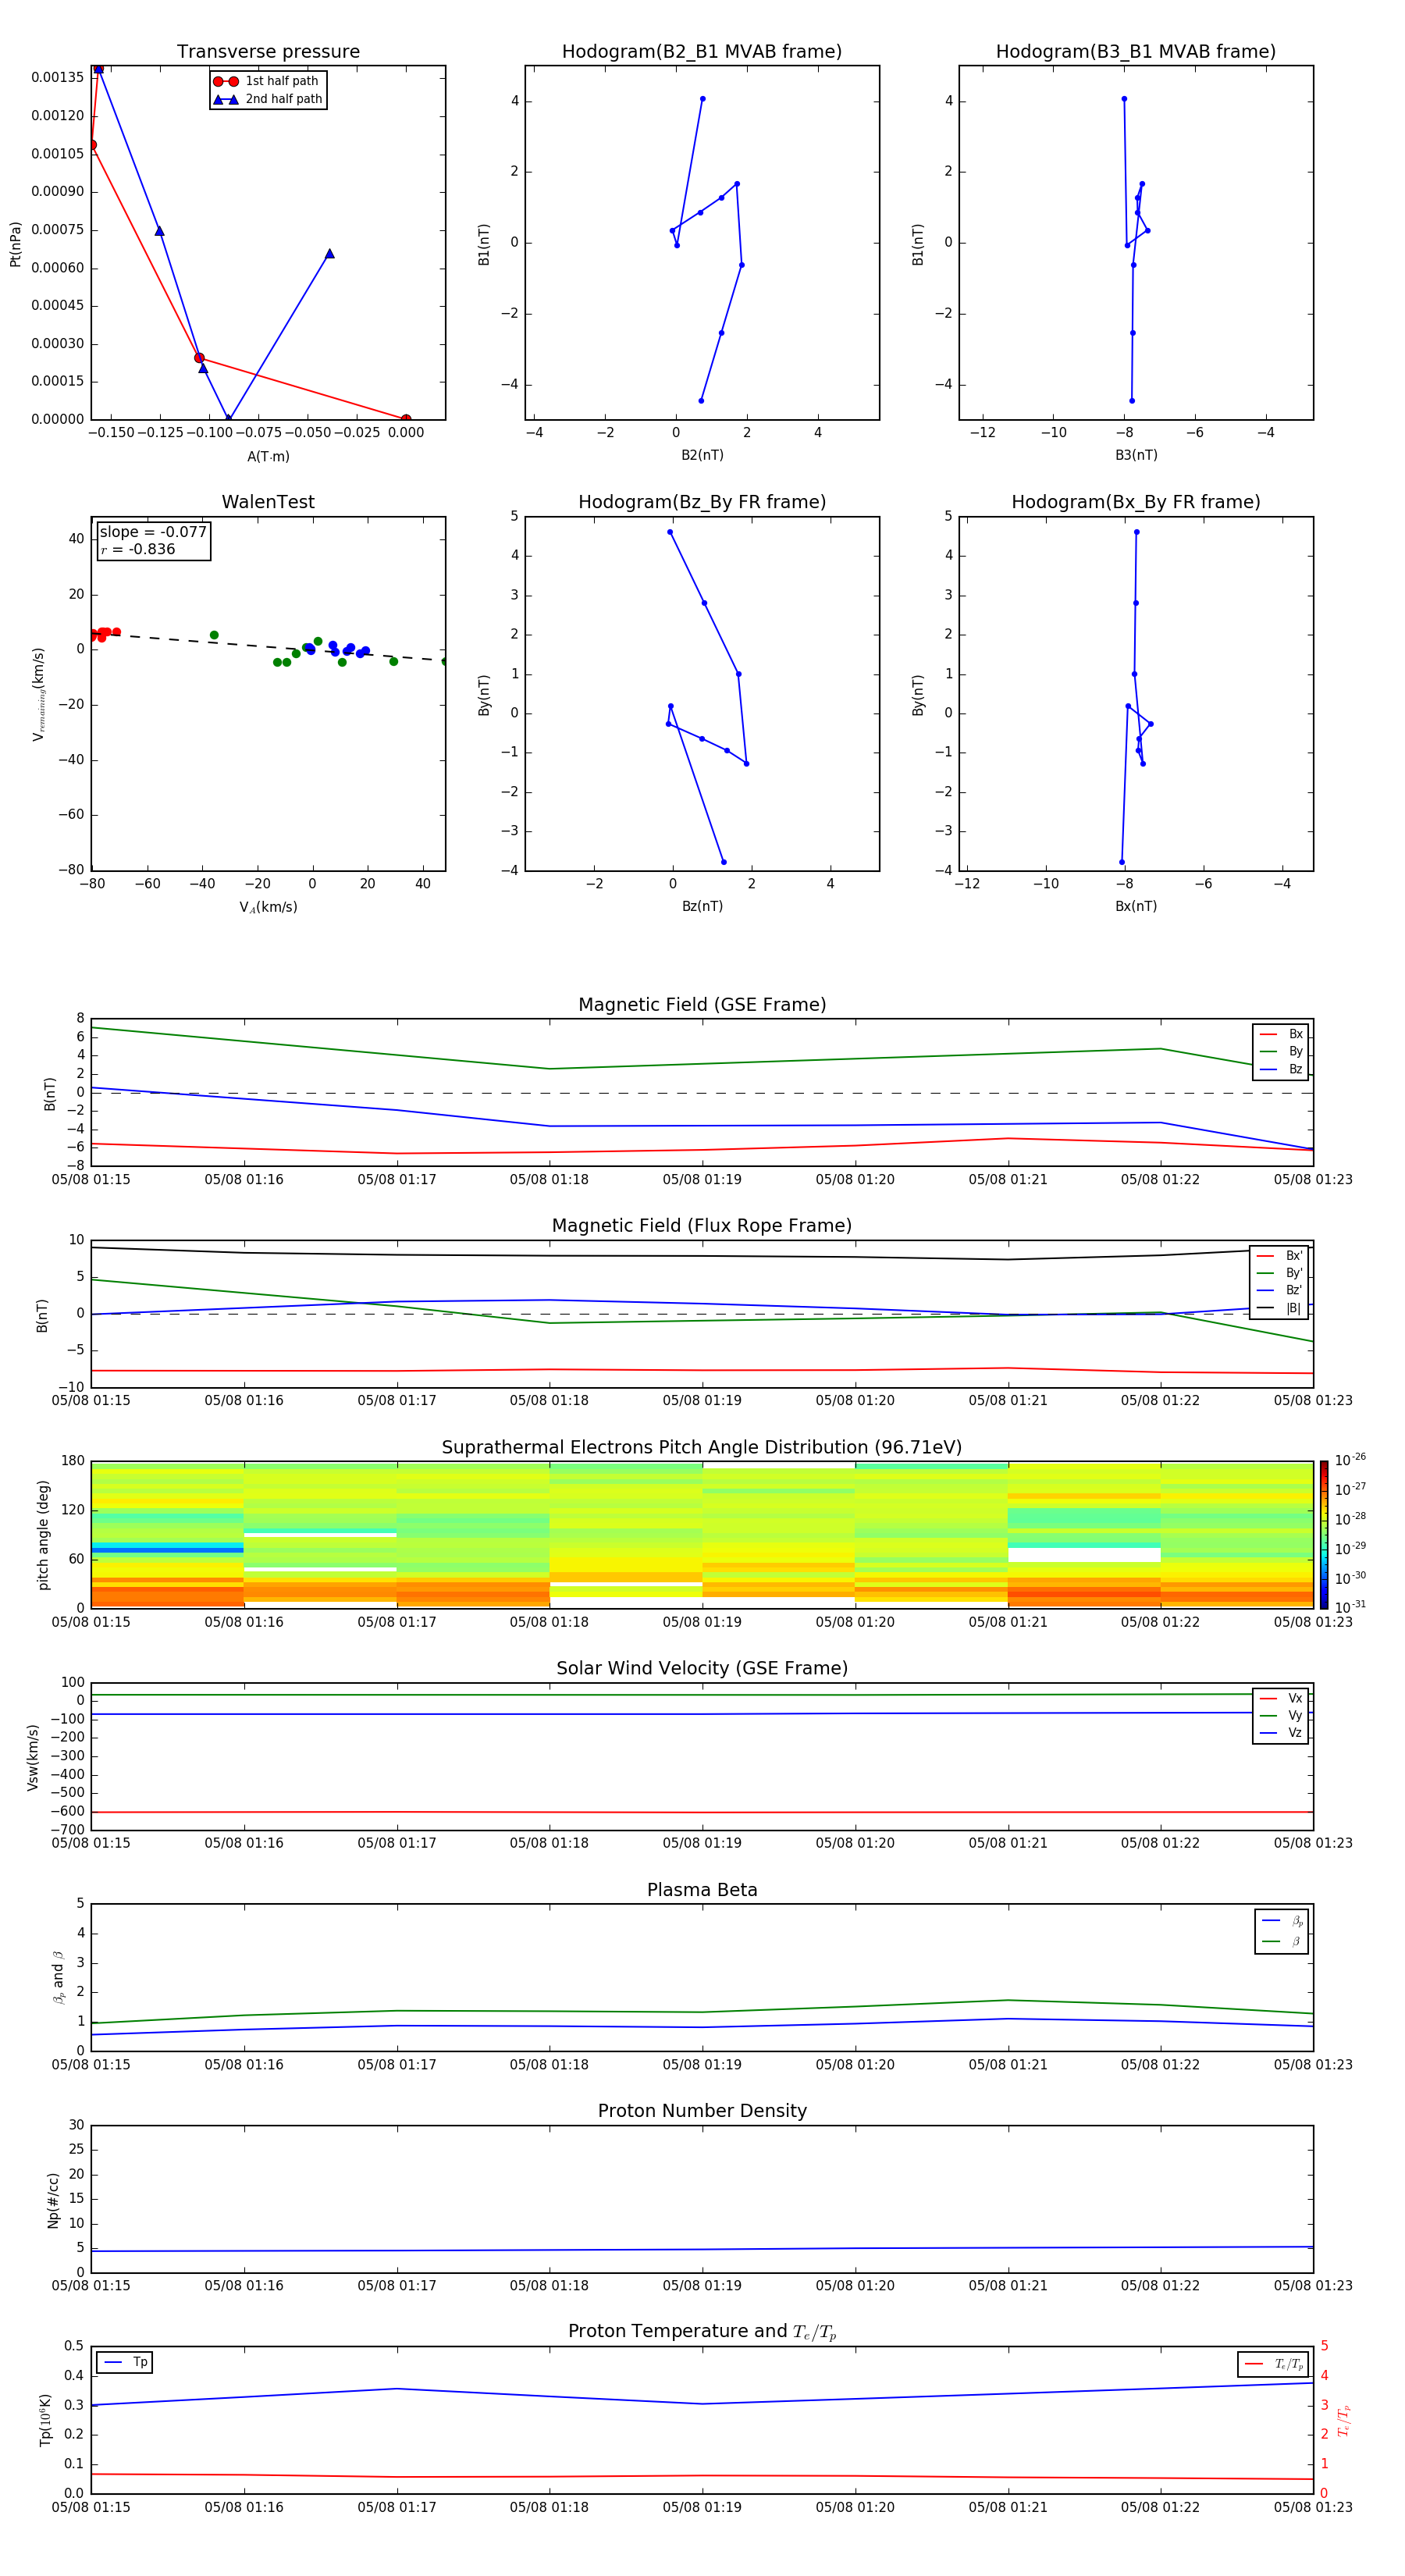This screenshot has height=2576, width=1405.
Task: Click the 'Proton Temperature and Te/Tp' title
Action: (x=702, y=2331)
